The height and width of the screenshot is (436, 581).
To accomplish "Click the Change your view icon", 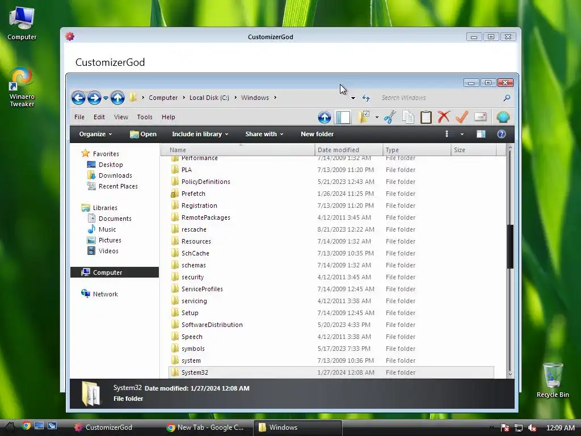I will tap(449, 134).
